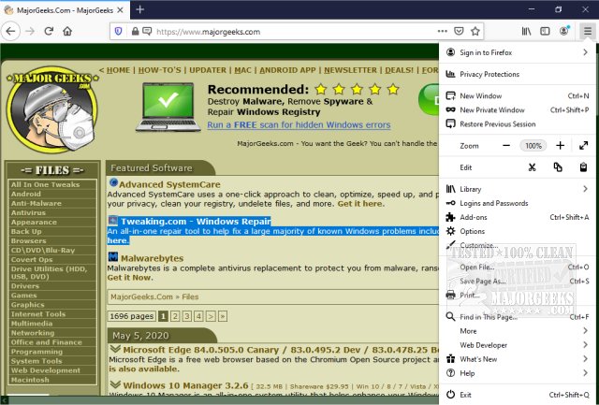This screenshot has width=599, height=405.
Task: Increase zoom with the plus button
Action: pos(560,146)
